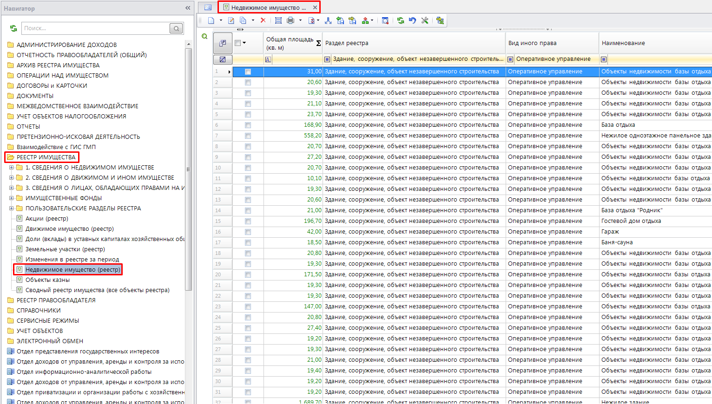
Task: Click the copy record icon in toolbar
Action: 243,20
